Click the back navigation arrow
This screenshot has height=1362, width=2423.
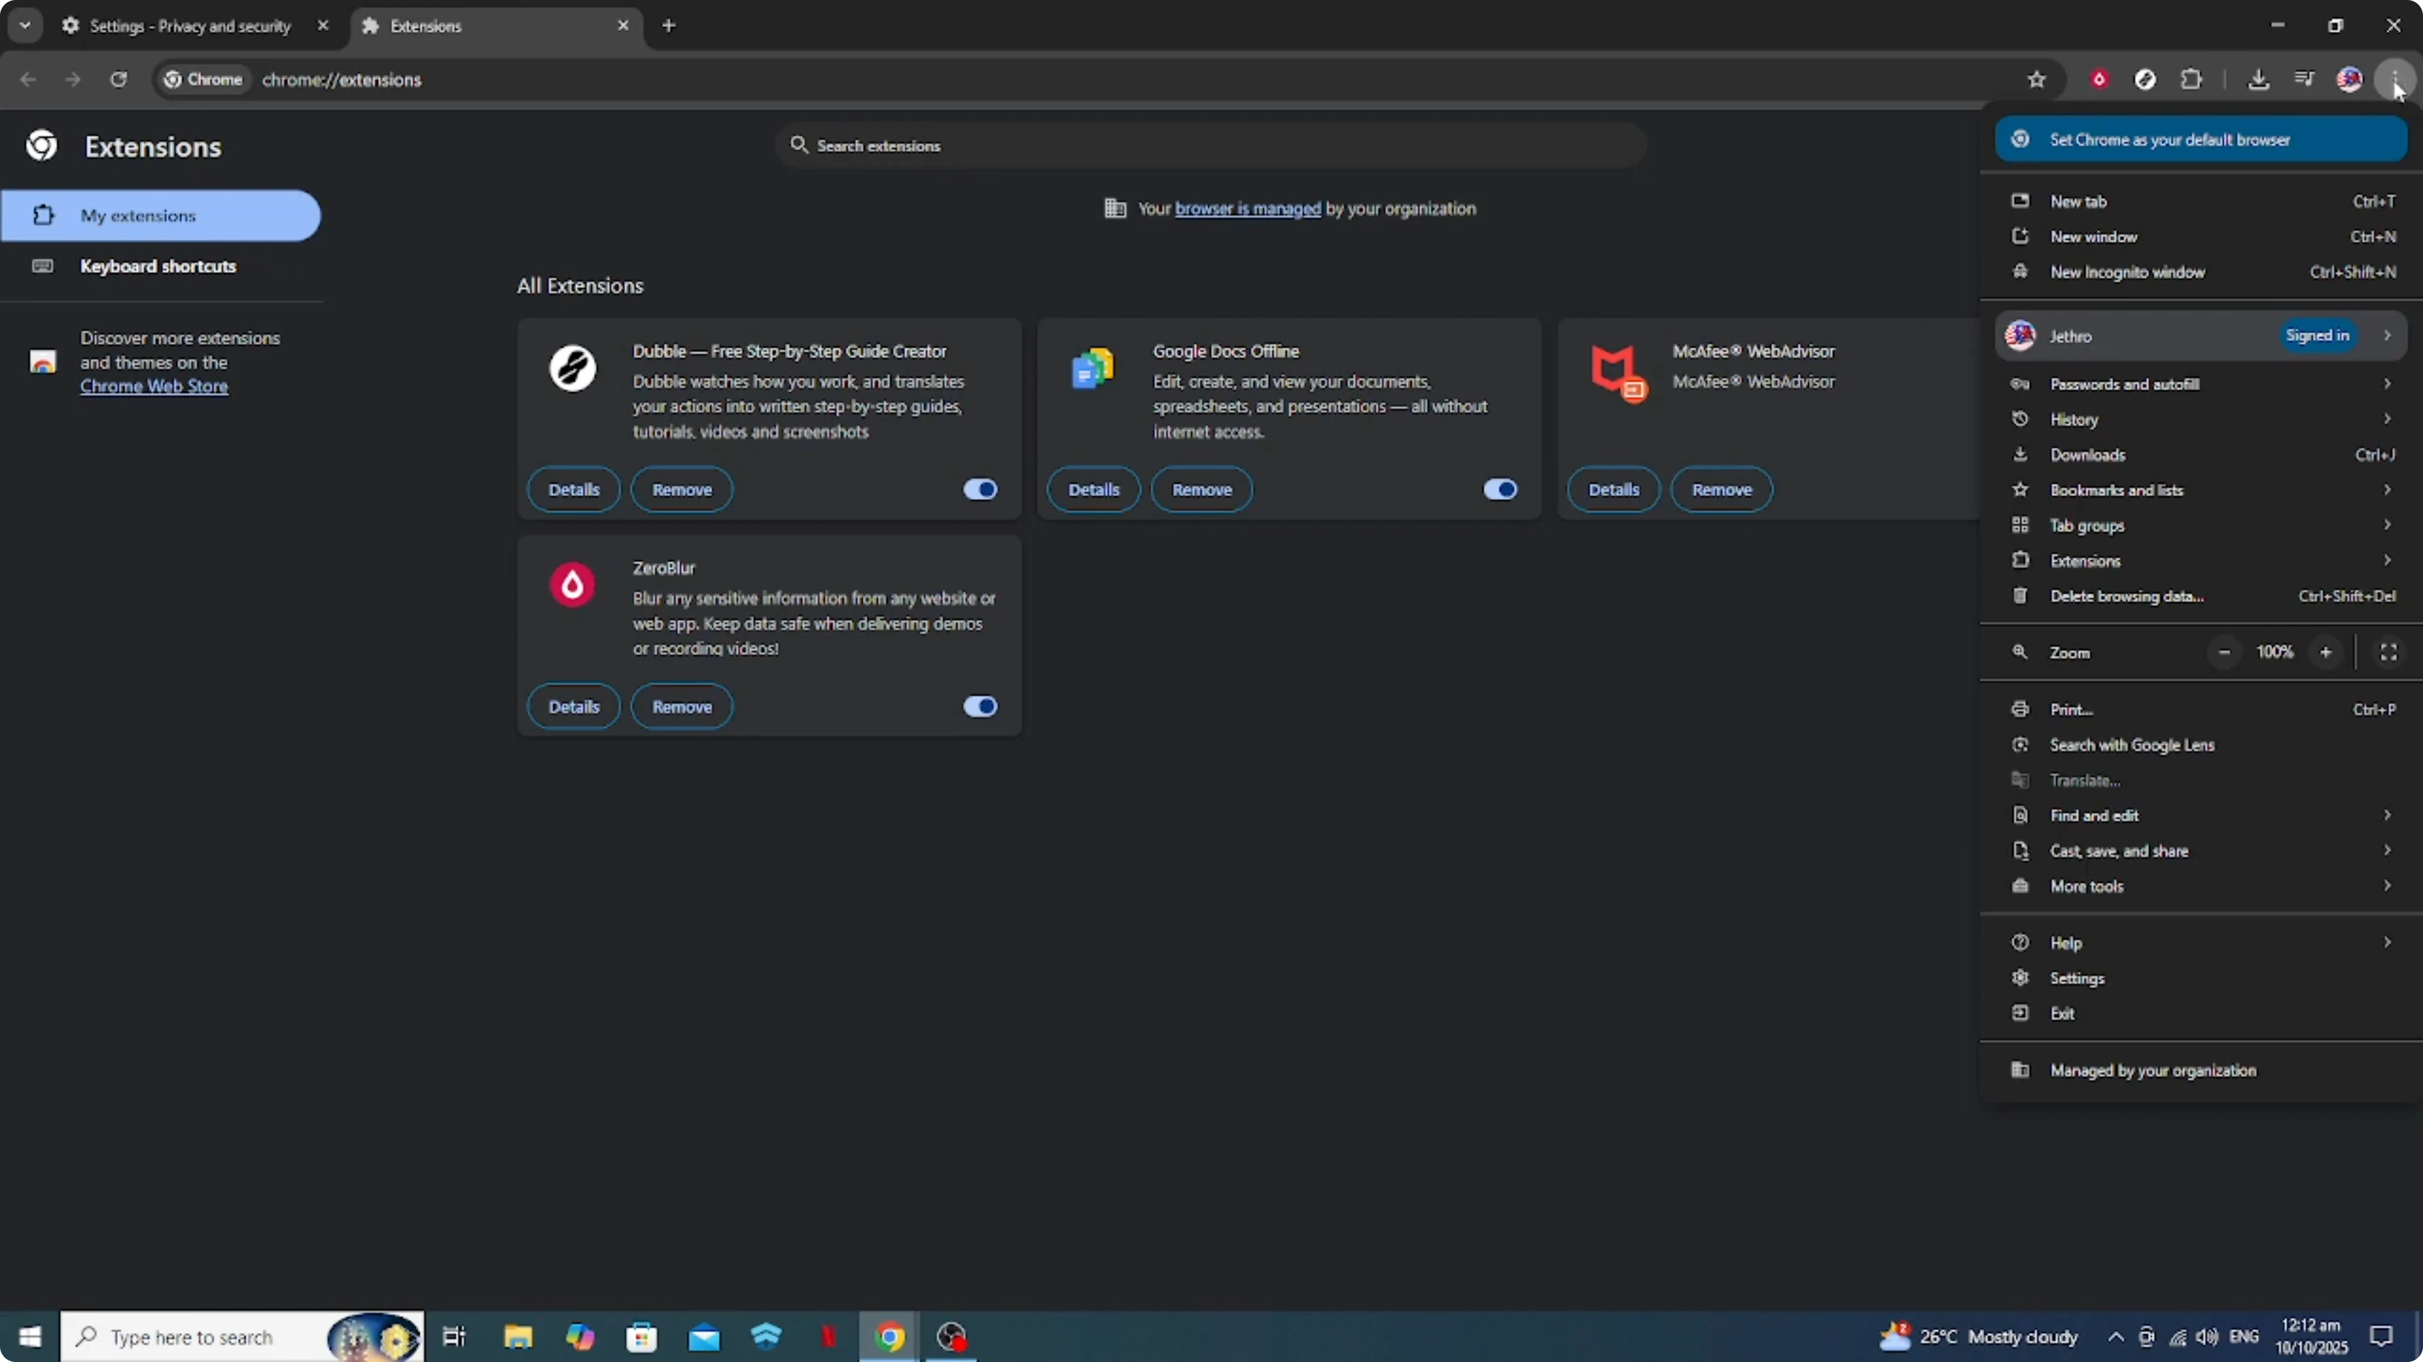tap(28, 80)
